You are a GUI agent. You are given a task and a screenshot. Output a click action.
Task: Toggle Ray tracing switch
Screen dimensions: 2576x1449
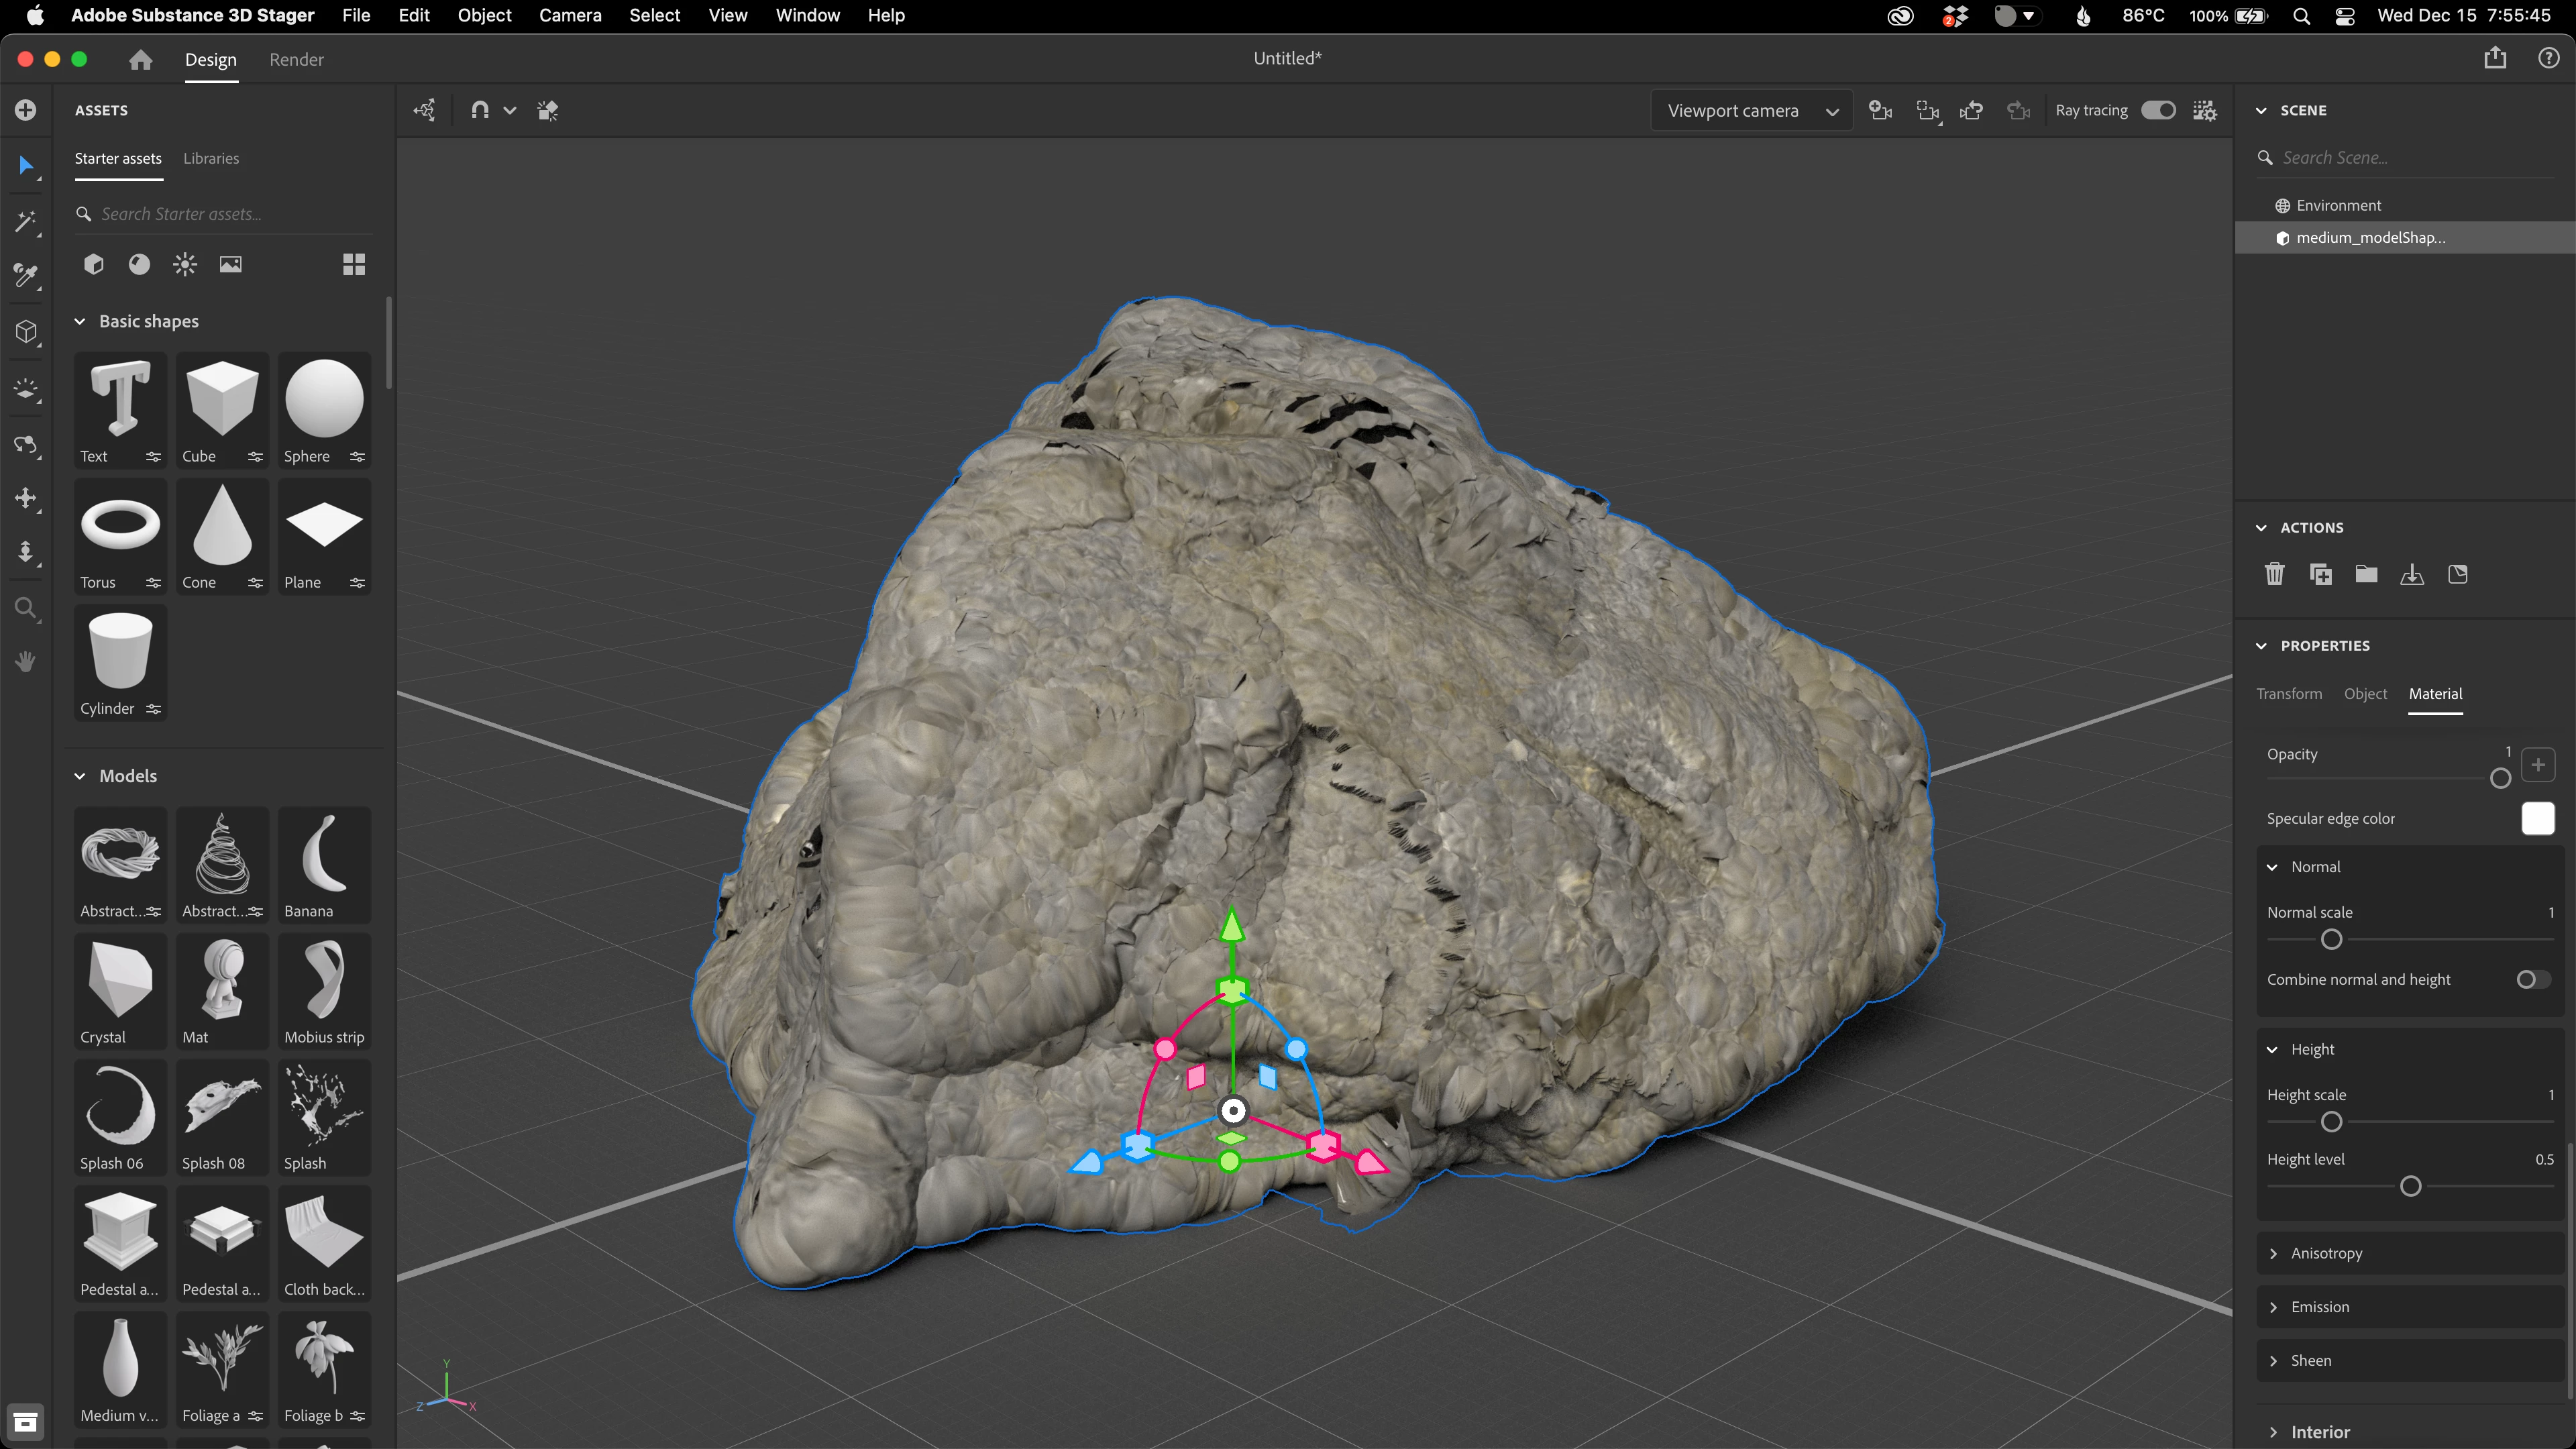2158,110
